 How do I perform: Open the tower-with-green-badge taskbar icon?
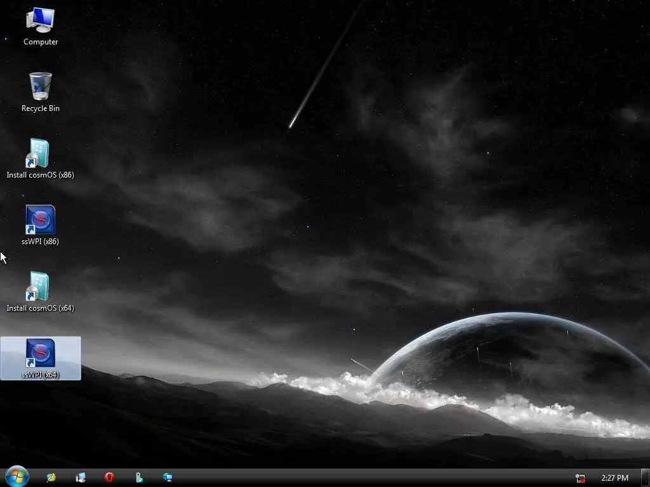tap(139, 477)
